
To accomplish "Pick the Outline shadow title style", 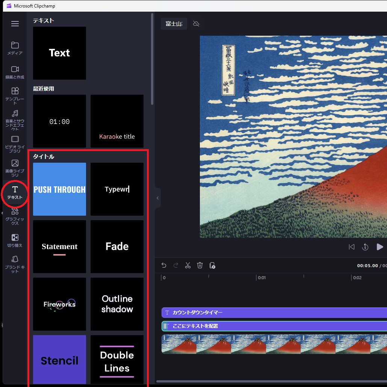I will [x=117, y=304].
